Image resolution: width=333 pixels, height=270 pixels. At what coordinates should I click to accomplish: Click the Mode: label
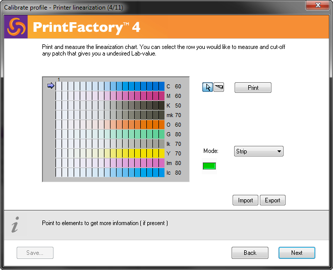click(211, 151)
